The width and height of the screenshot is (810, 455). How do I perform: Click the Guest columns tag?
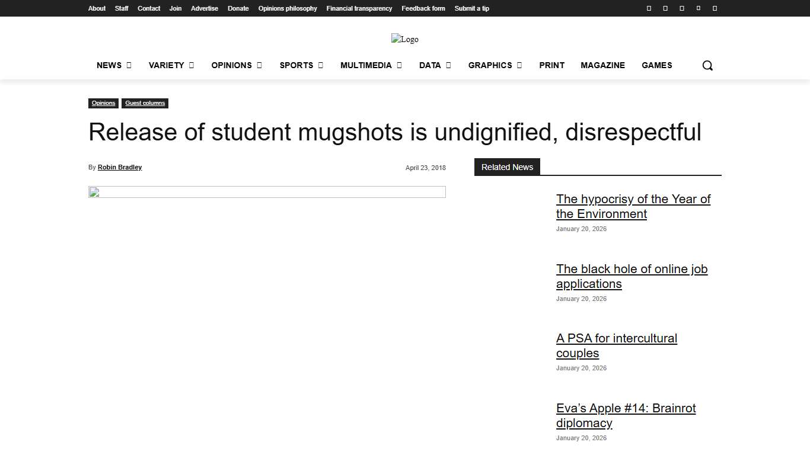(145, 103)
